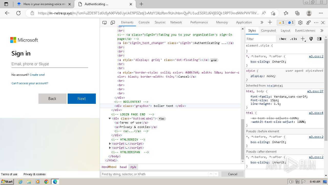Screen dimensions: 328x185
Task: Click the Next button on sign-in page
Action: coord(82,99)
